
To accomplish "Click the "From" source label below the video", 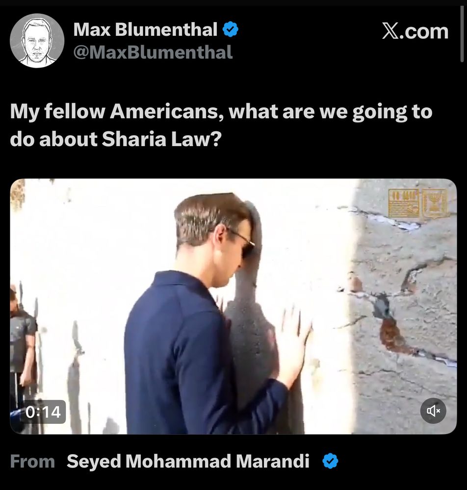I will coord(32,461).
